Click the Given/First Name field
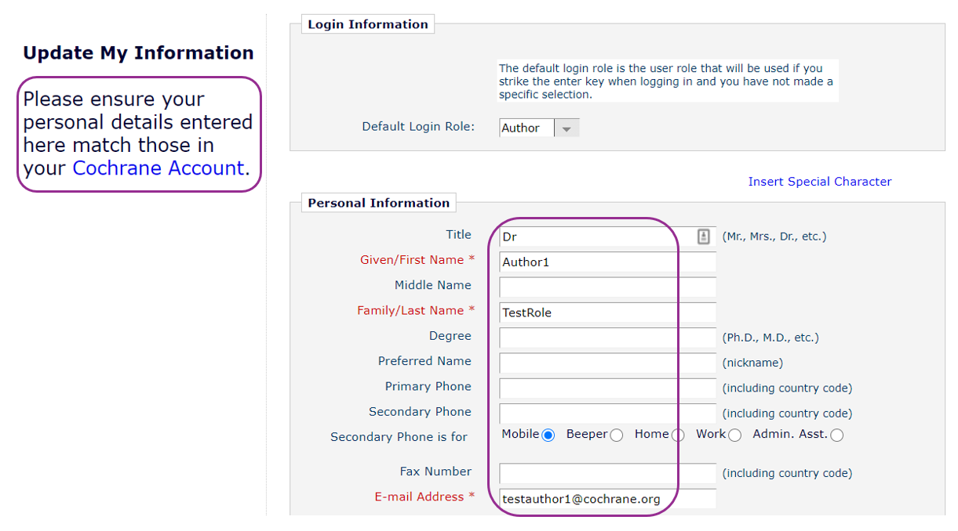 tap(607, 262)
